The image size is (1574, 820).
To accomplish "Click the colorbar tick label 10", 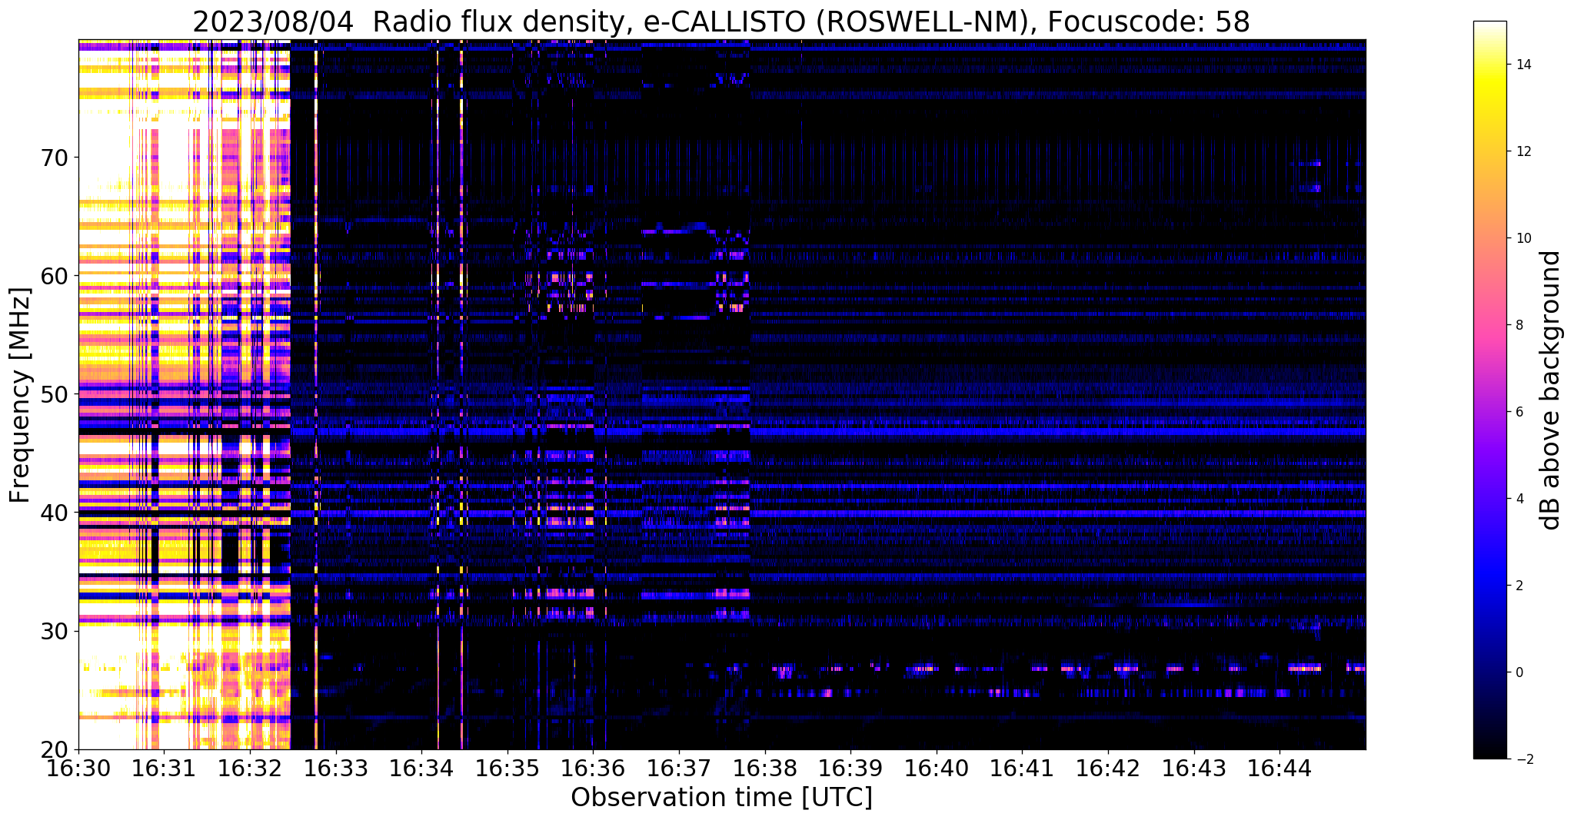I will [x=1522, y=238].
